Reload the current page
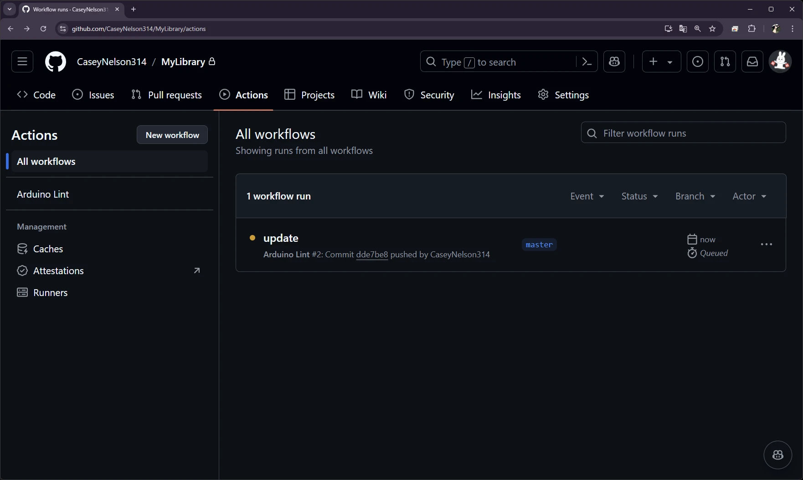 (x=43, y=29)
